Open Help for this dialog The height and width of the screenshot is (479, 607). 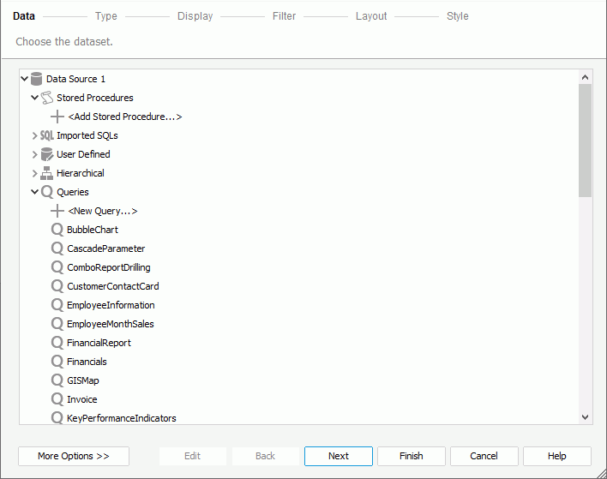[x=557, y=456]
